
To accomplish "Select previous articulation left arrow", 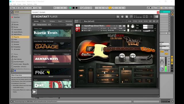I will pyautogui.click(x=98, y=75).
